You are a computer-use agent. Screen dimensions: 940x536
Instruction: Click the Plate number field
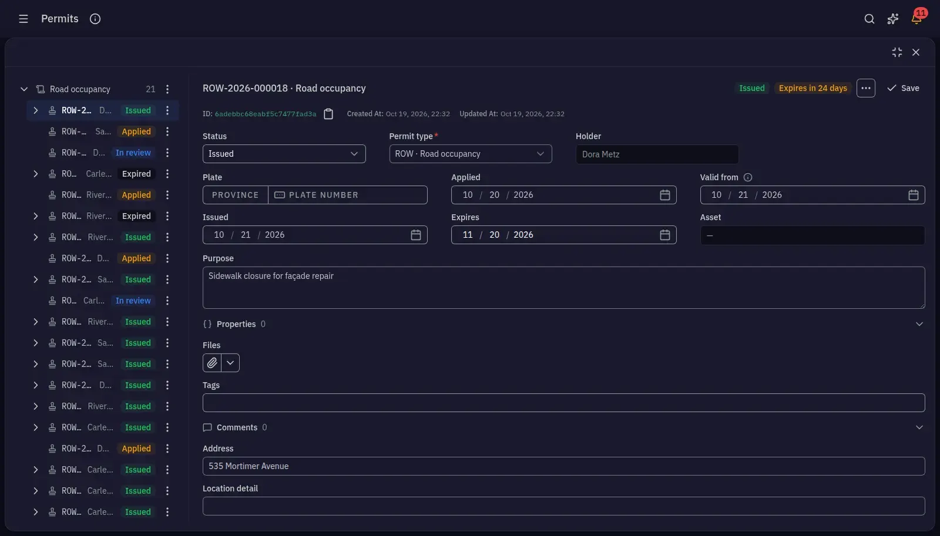pos(348,195)
